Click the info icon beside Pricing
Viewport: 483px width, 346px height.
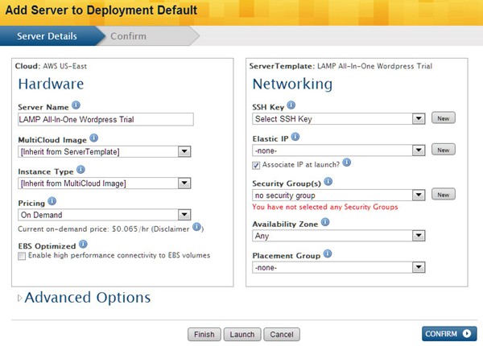pyautogui.click(x=52, y=201)
